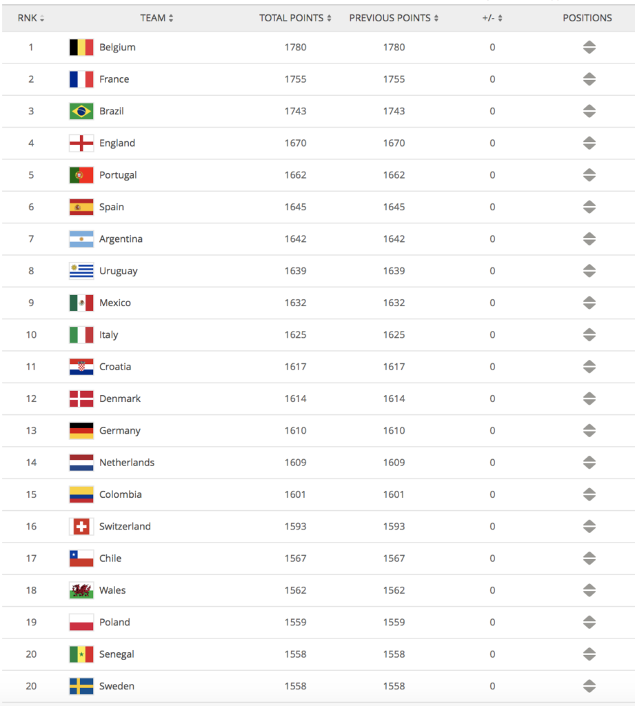Sort by TOTAL POINTS column header
635x706 pixels.
click(x=295, y=18)
